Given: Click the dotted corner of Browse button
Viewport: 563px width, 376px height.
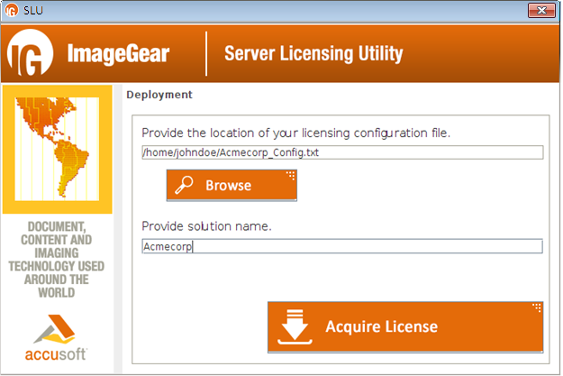Looking at the screenshot, I should pyautogui.click(x=290, y=175).
